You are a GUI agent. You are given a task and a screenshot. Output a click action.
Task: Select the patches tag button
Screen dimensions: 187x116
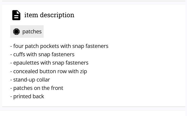(27, 31)
